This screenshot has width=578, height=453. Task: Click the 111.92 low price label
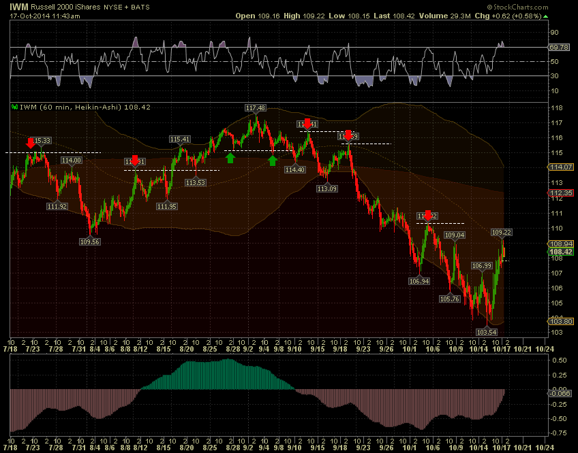coord(57,206)
